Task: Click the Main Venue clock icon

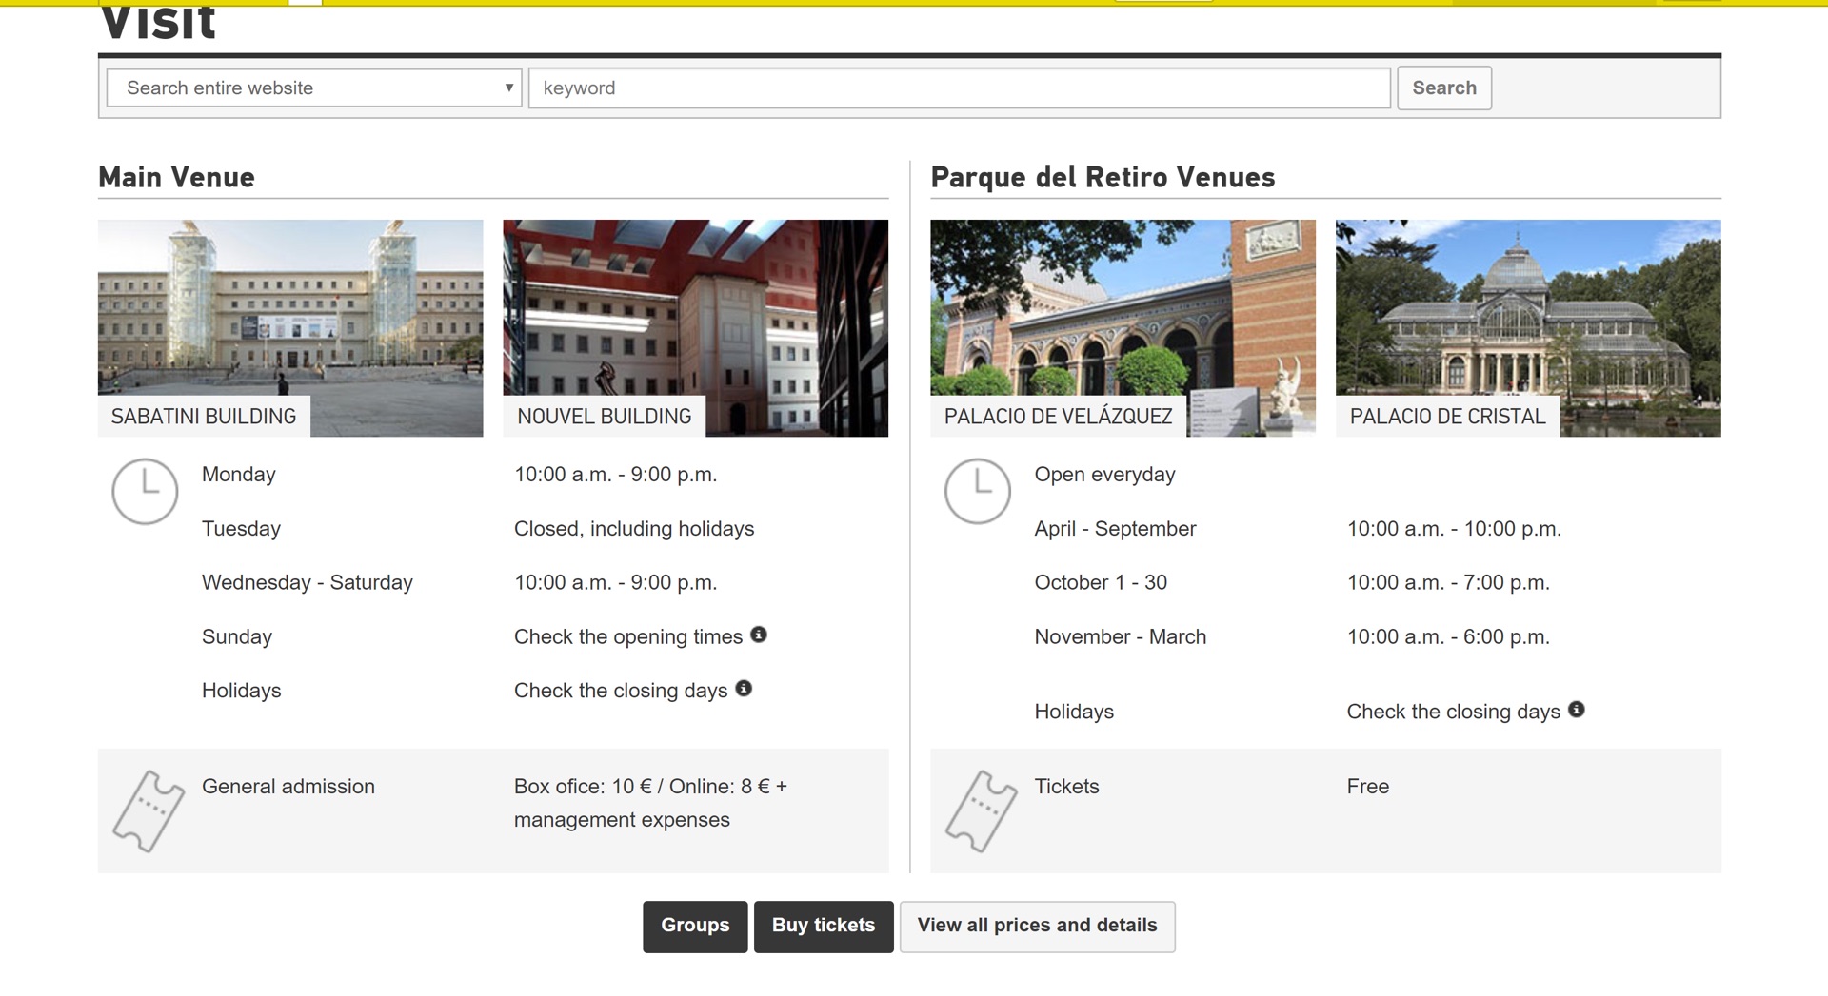Action: click(x=145, y=492)
